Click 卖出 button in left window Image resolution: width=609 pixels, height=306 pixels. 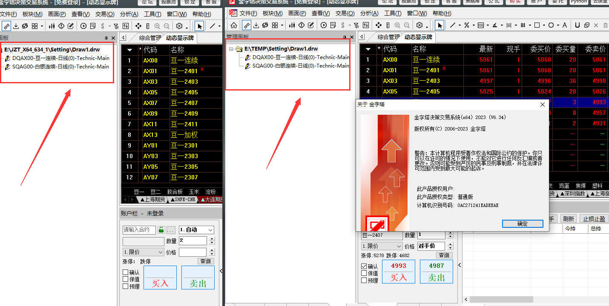point(198,278)
